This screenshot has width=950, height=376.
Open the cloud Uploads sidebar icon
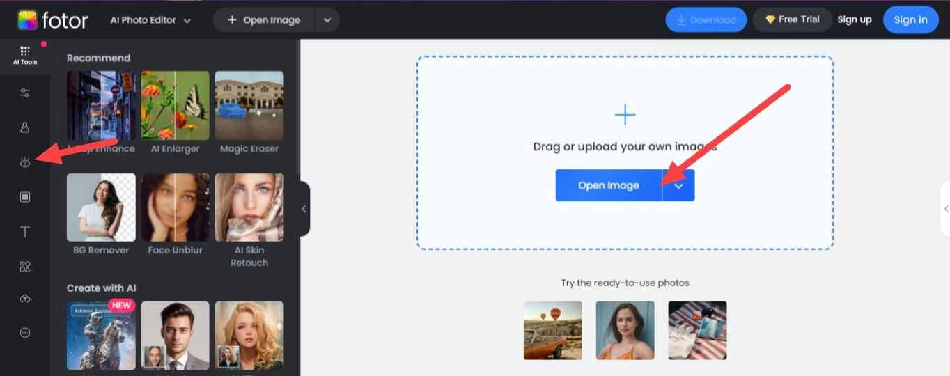click(x=25, y=299)
